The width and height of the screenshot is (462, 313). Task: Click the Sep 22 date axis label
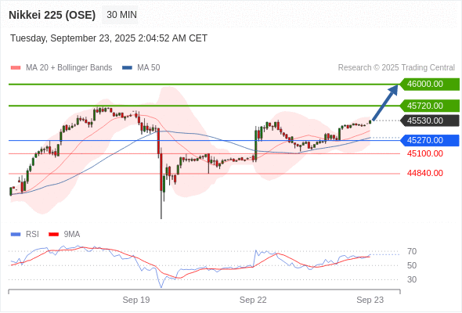(x=253, y=300)
